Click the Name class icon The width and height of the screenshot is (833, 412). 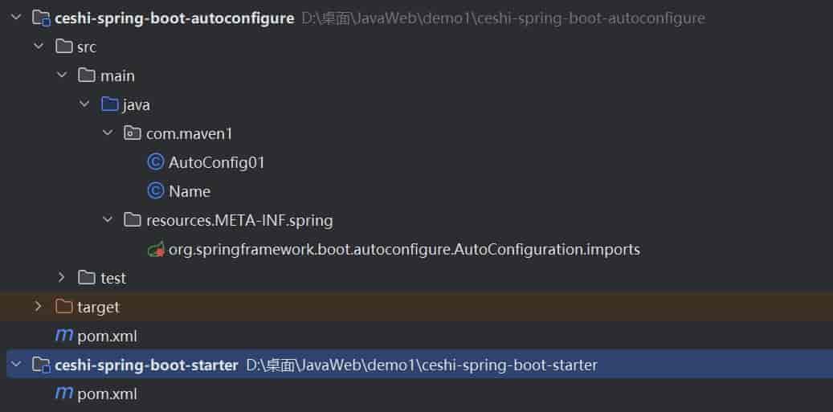156,191
